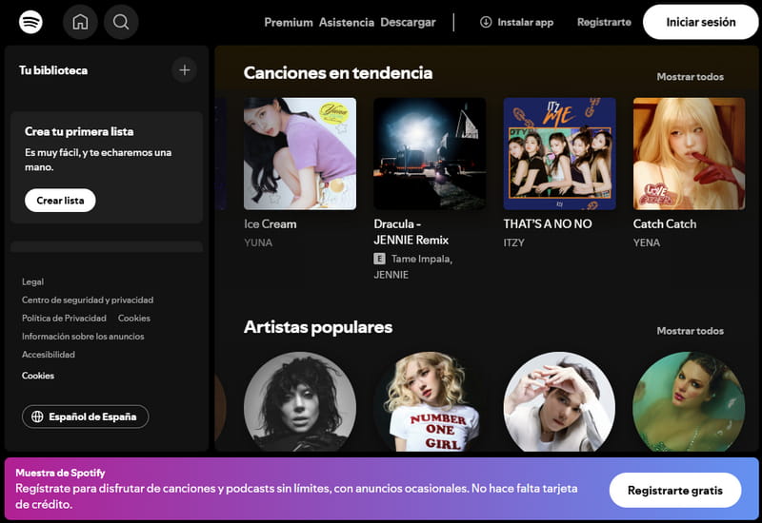This screenshot has height=523, width=762.
Task: Open Legal footer link
Action: (32, 281)
